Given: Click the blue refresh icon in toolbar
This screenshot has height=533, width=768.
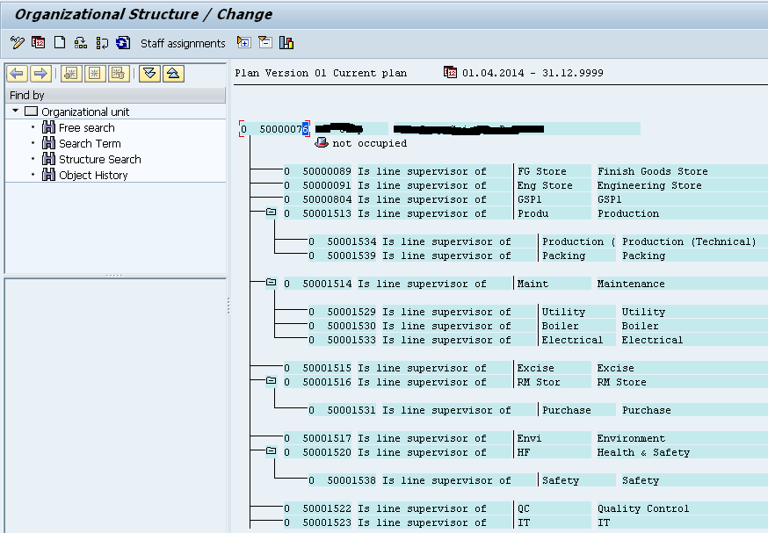Looking at the screenshot, I should point(123,43).
